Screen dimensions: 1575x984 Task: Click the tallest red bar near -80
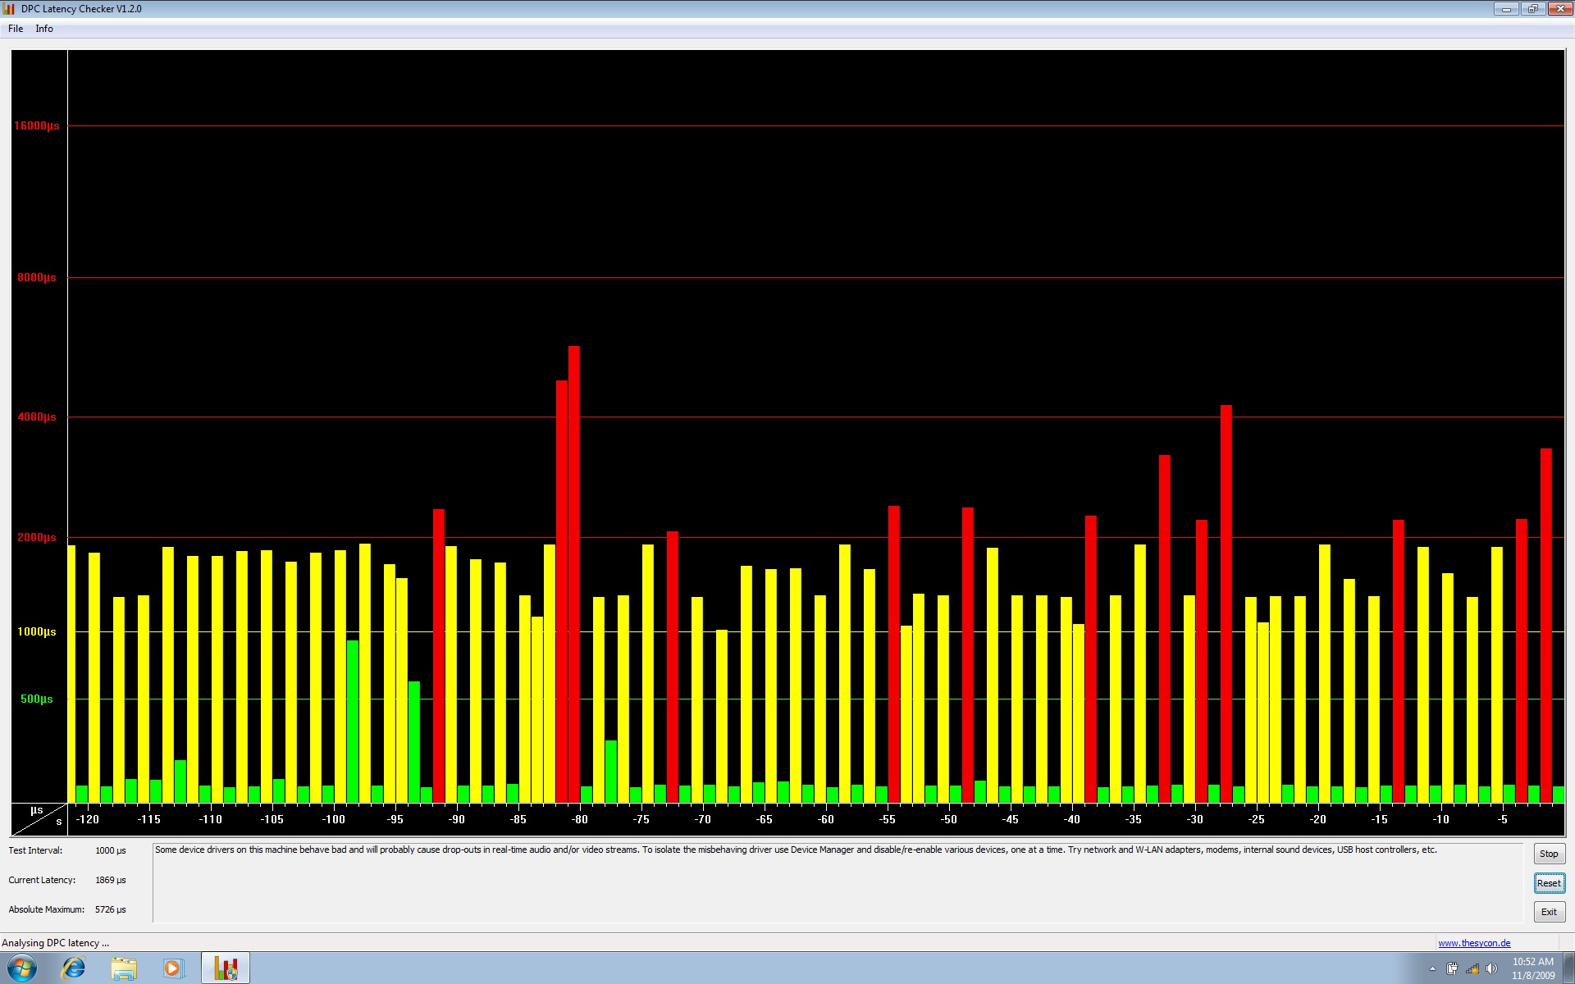click(x=573, y=574)
